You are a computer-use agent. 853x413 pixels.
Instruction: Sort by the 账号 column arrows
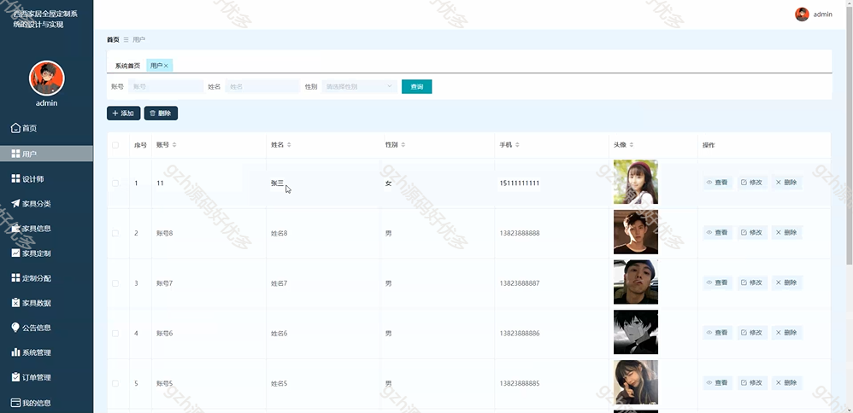(x=174, y=145)
